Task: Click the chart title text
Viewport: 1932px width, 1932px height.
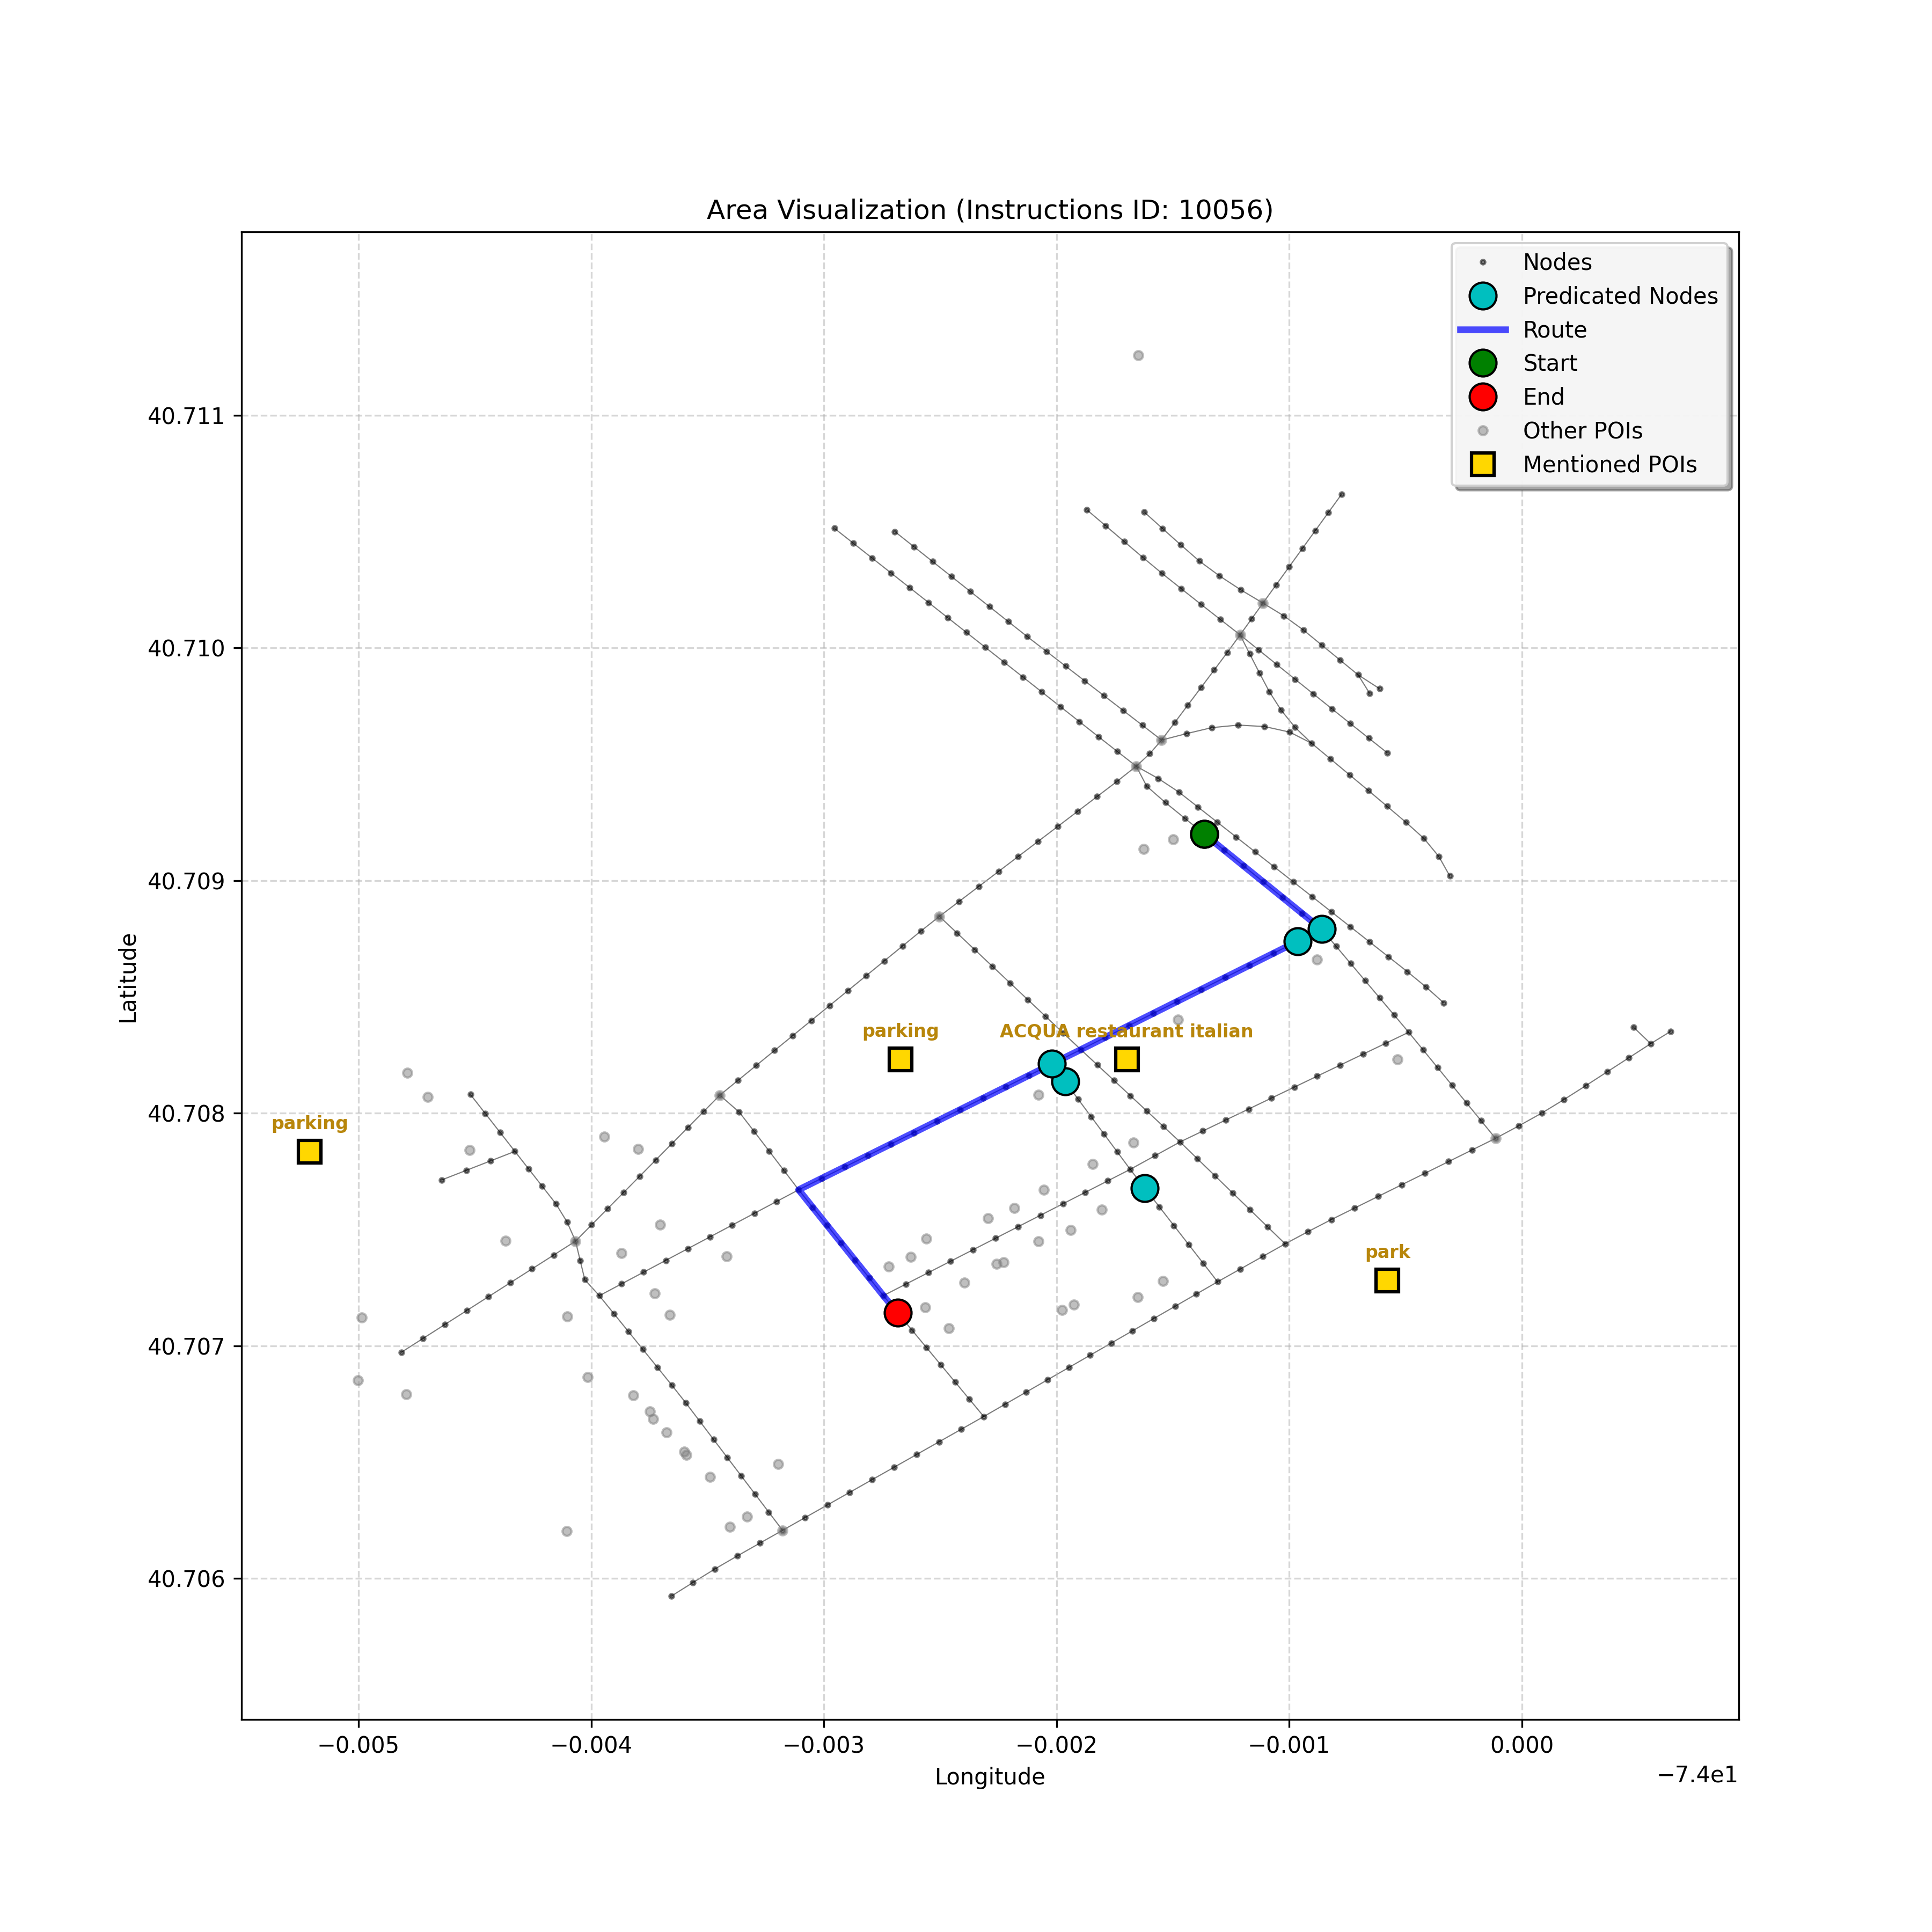Action: pyautogui.click(x=990, y=210)
